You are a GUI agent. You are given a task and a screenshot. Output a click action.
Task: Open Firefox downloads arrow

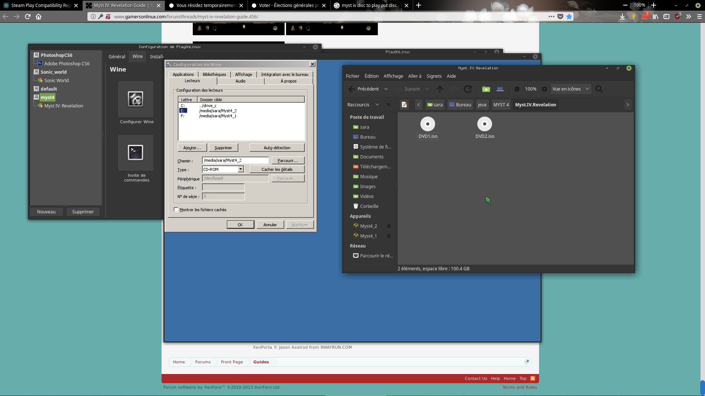622,16
